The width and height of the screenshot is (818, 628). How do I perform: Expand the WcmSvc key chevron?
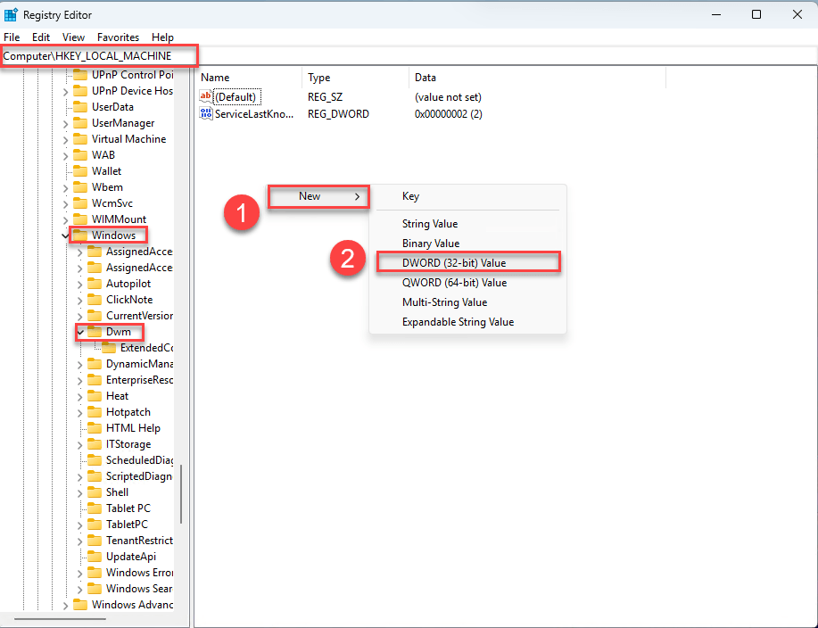(65, 203)
